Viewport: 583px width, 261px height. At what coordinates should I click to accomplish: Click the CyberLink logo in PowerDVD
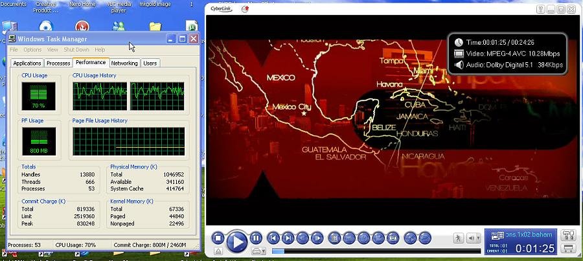pos(222,8)
